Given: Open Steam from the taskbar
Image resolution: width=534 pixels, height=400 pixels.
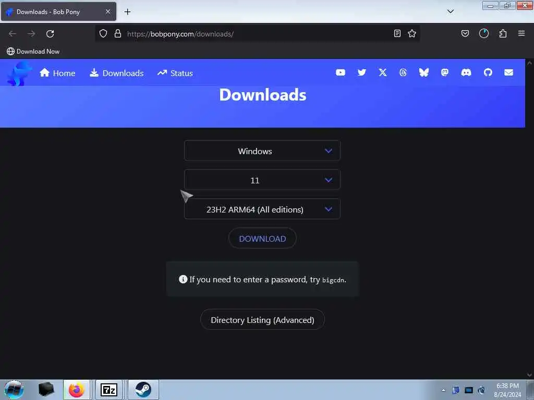Looking at the screenshot, I should [143, 390].
